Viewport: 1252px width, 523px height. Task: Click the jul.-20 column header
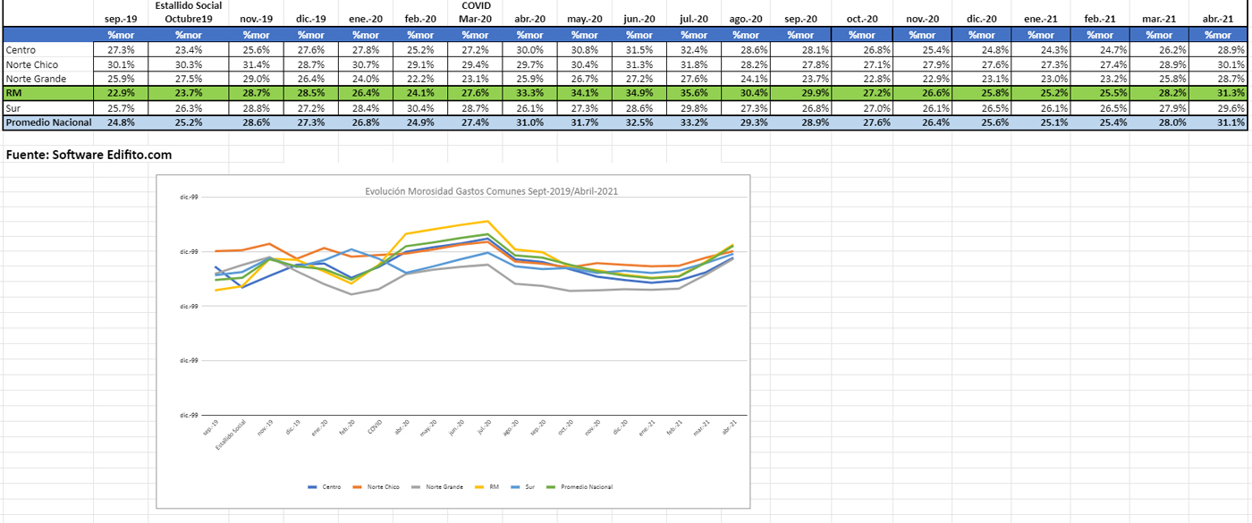(x=694, y=19)
